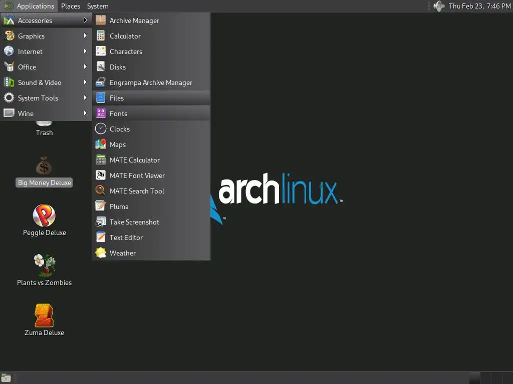Open Archive Manager from Accessories menu
The height and width of the screenshot is (384, 513).
151,20
